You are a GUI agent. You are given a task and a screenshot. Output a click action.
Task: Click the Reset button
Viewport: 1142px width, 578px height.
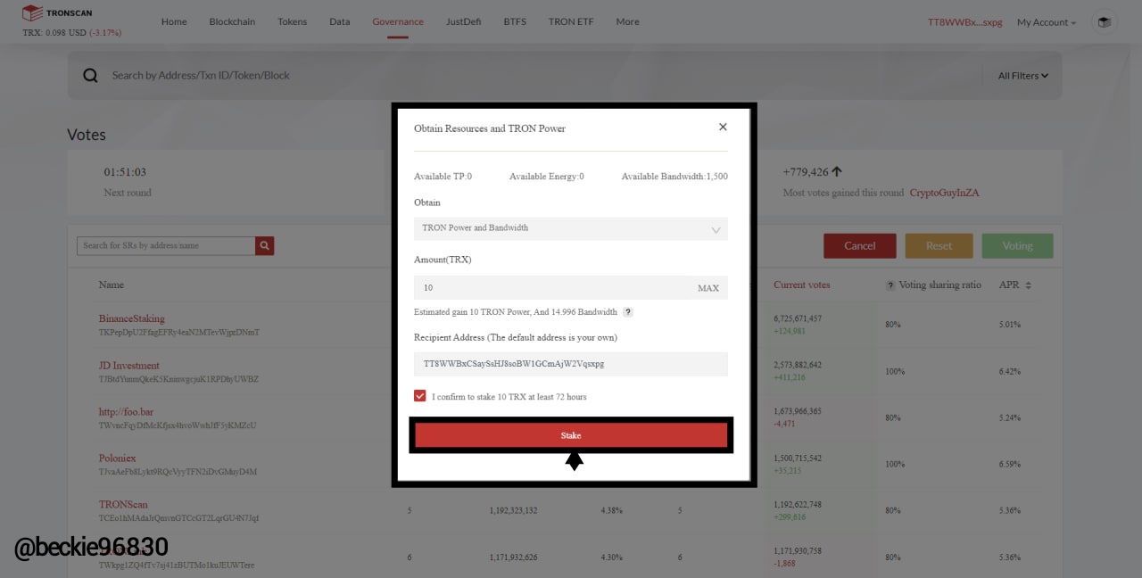point(939,245)
